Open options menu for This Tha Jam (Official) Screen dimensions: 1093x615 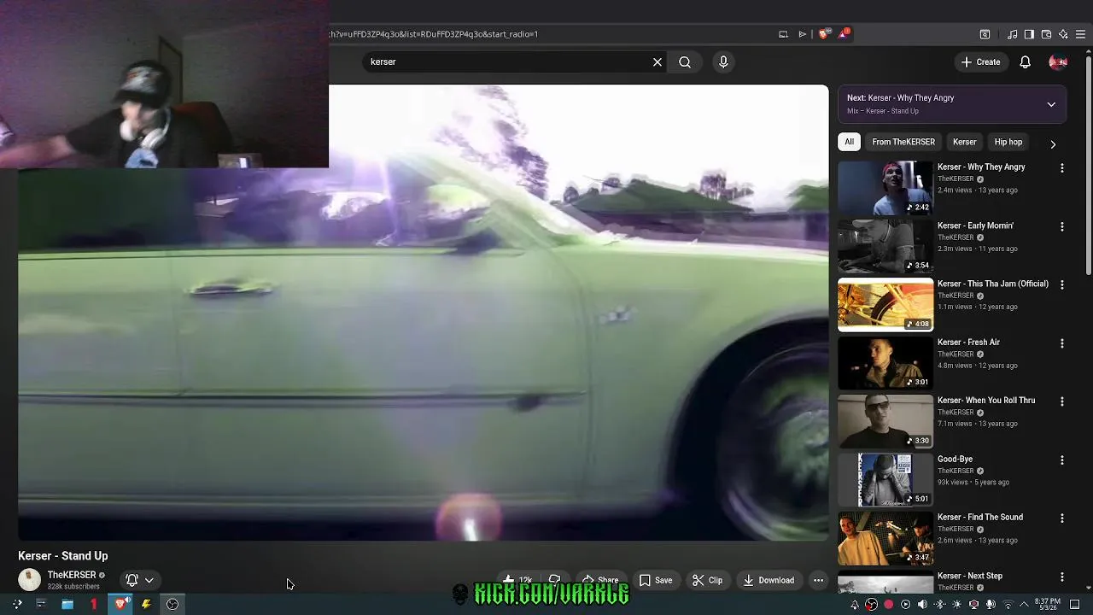(1062, 284)
